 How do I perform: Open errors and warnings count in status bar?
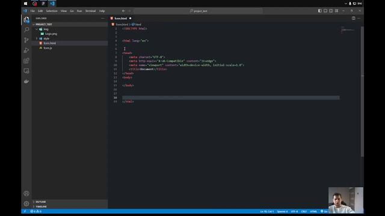point(36,211)
